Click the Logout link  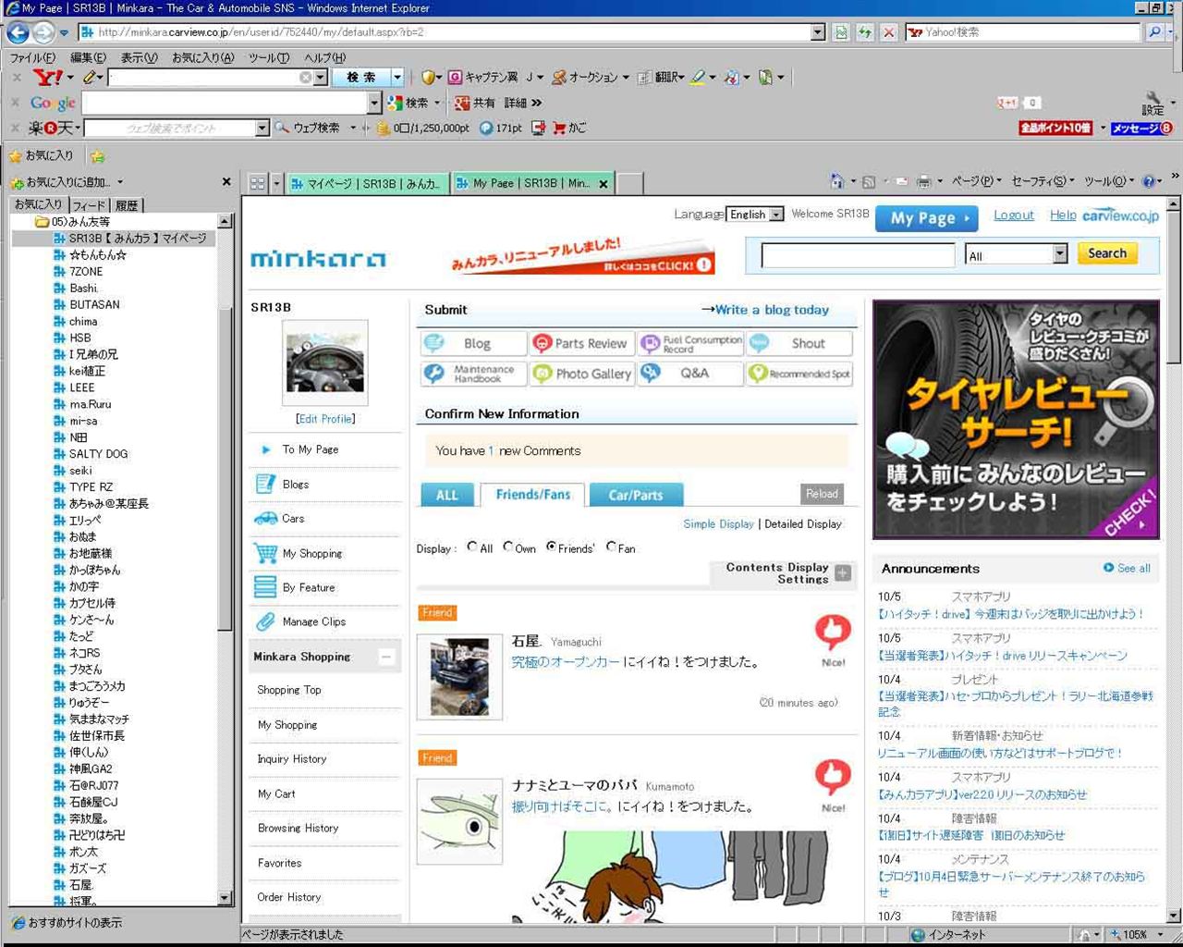pos(1014,215)
